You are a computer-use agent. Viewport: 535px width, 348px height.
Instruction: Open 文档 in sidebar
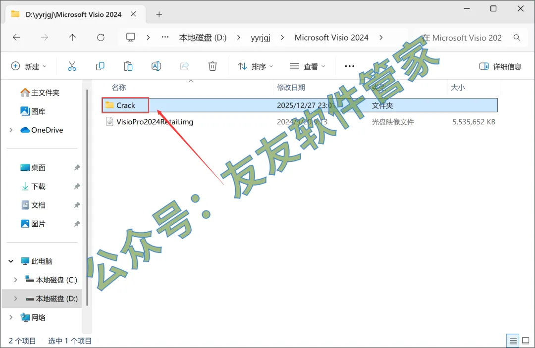[33, 205]
